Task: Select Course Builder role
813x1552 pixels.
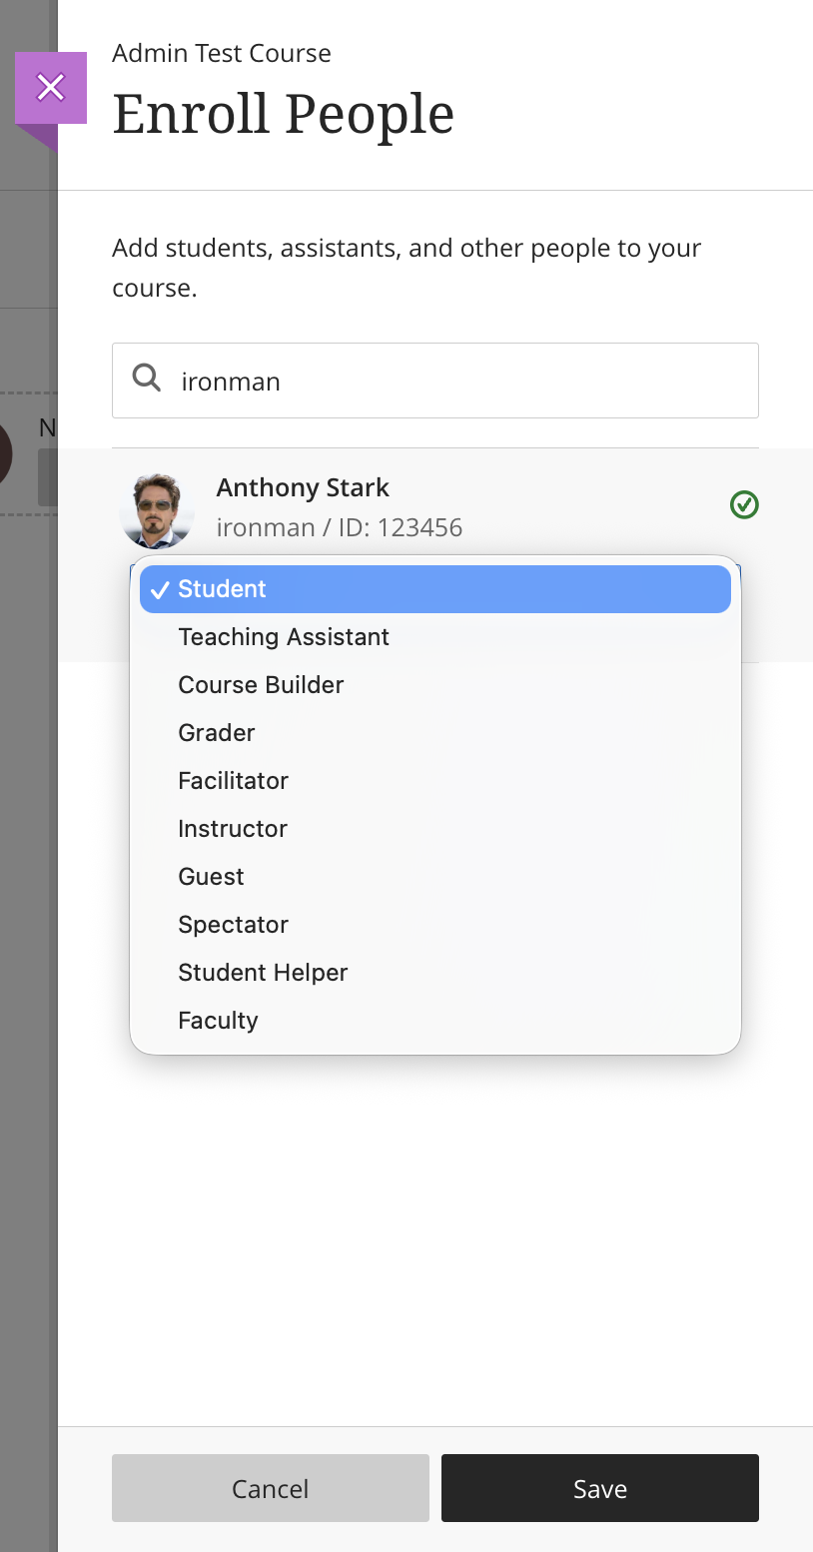Action: pyautogui.click(x=261, y=685)
